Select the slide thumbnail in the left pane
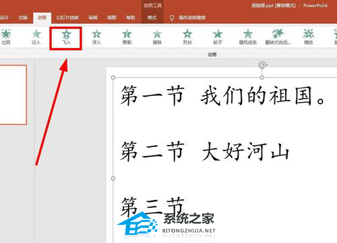Viewport: 337px width, 243px height. point(13,94)
